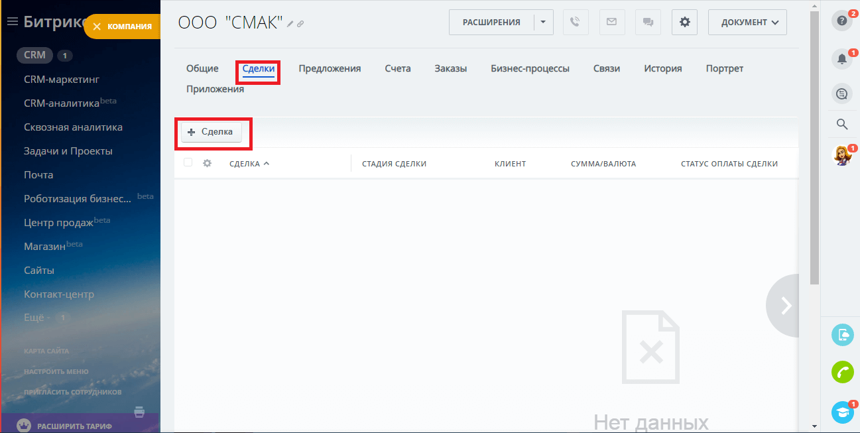Go to Почта in the left menu

pos(38,175)
